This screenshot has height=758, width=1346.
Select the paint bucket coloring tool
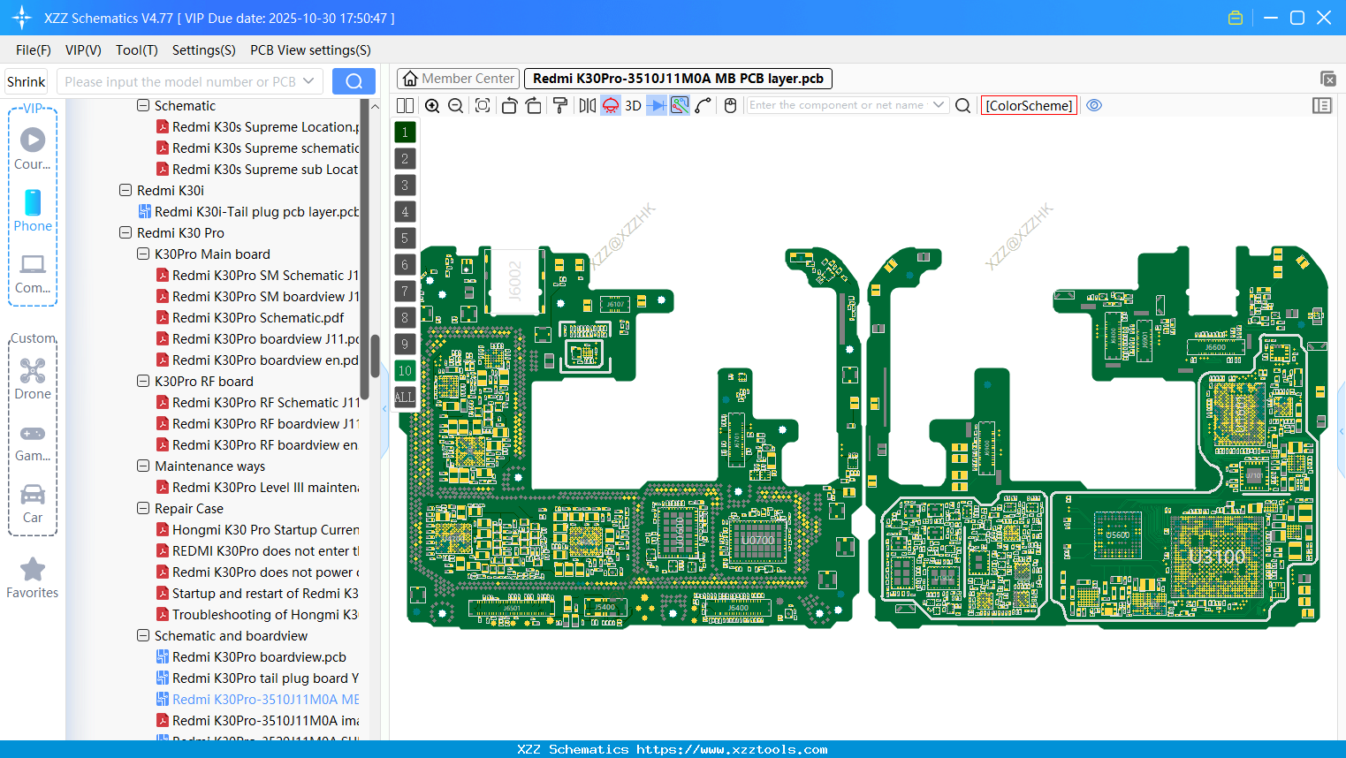(560, 105)
